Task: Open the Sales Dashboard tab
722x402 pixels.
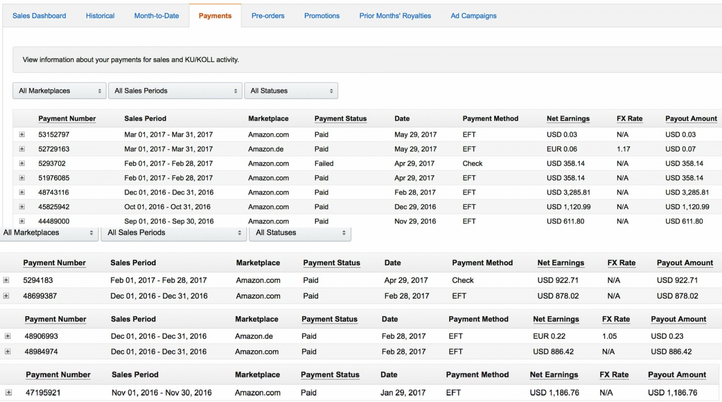Action: point(39,16)
